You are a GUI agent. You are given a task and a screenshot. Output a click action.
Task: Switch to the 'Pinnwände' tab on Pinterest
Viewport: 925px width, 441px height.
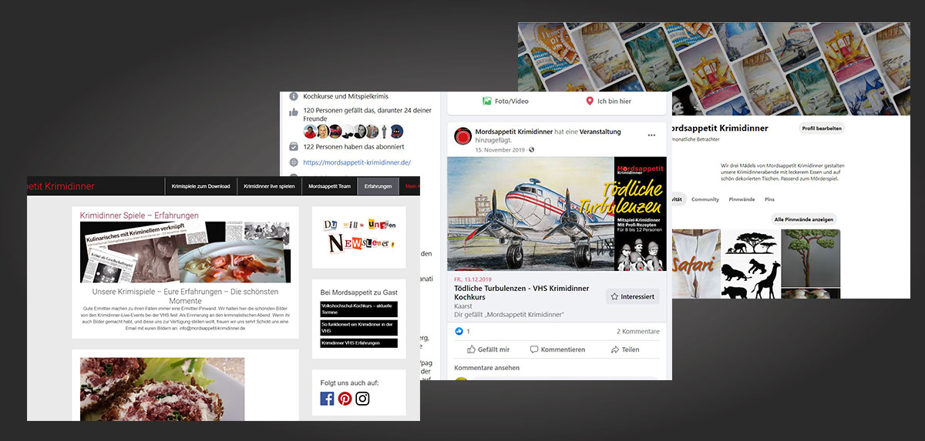point(742,199)
